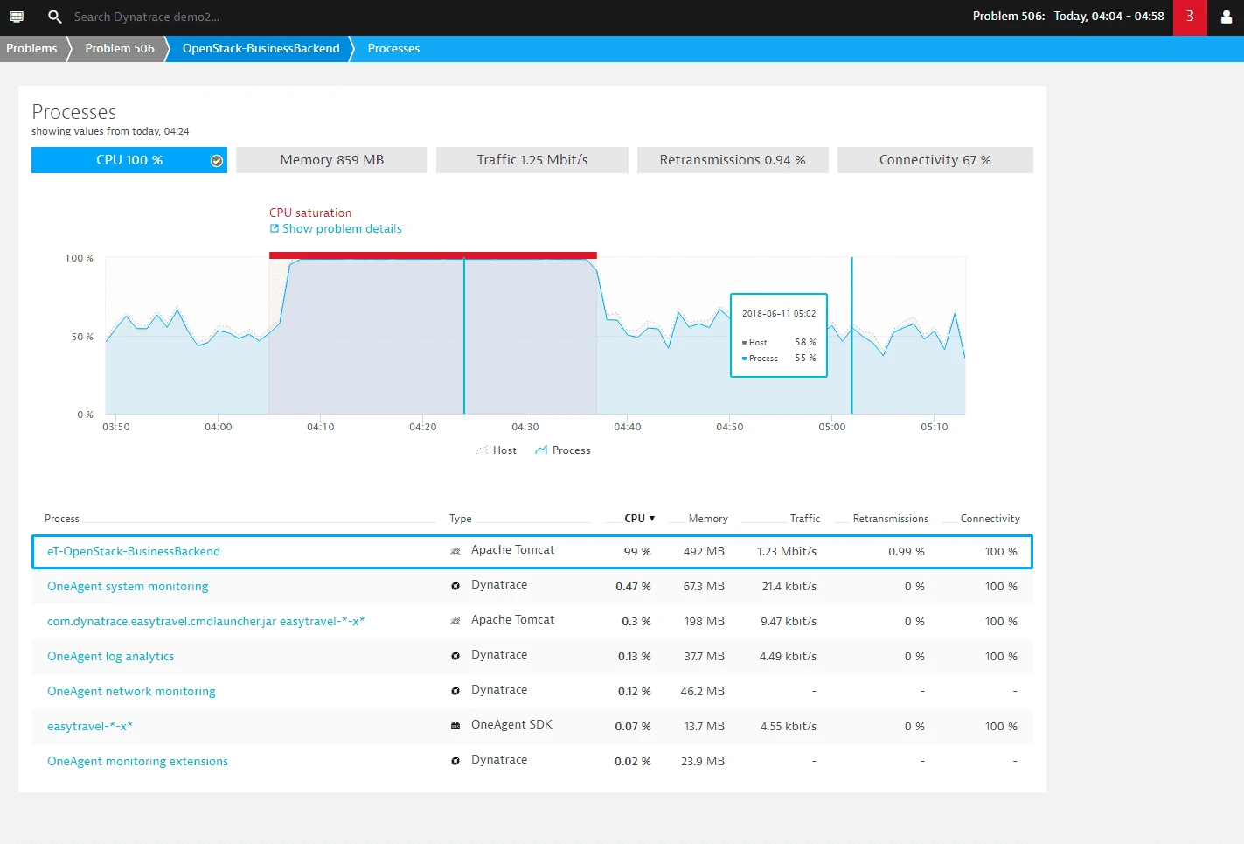Navigate to Problems in the breadcrumb

coord(32,48)
